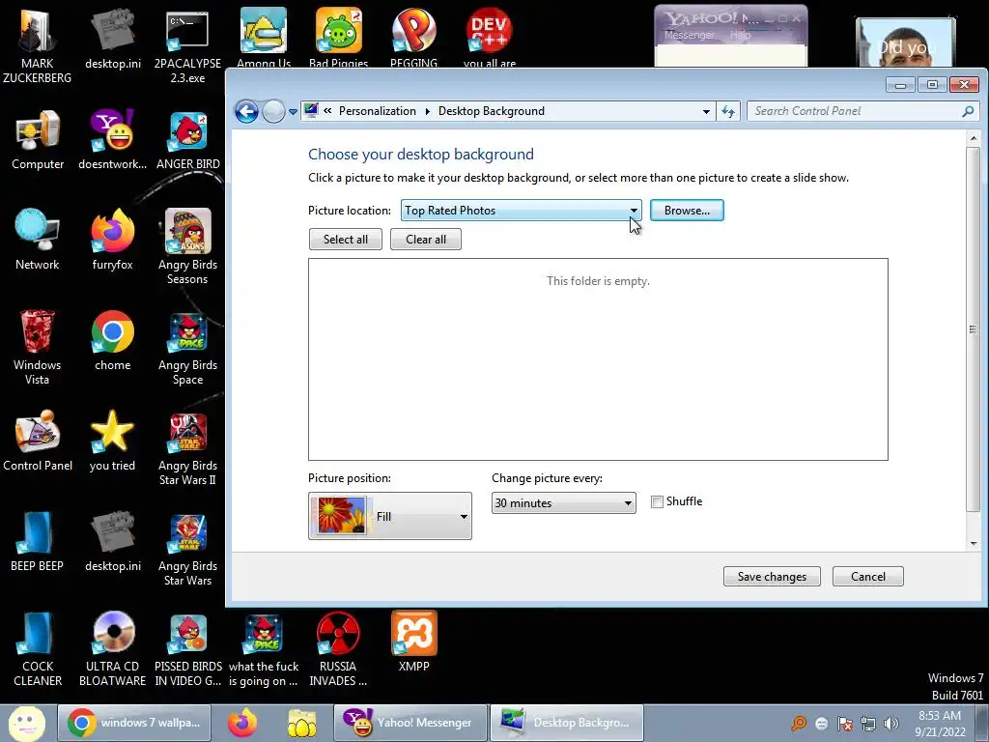Select the Bad Piggies desktop shortcut
This screenshot has height=742, width=989.
click(339, 37)
